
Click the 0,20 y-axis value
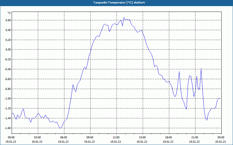point(8,40)
